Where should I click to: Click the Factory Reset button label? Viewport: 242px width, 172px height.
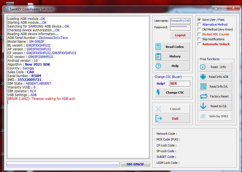coord(219,96)
